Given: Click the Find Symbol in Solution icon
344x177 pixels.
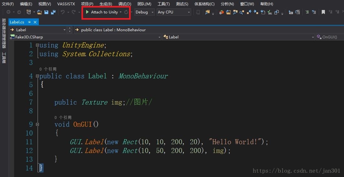Looking at the screenshot, I should coord(235,12).
